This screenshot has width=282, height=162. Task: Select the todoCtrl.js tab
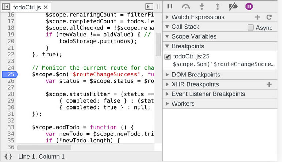[x=27, y=7]
